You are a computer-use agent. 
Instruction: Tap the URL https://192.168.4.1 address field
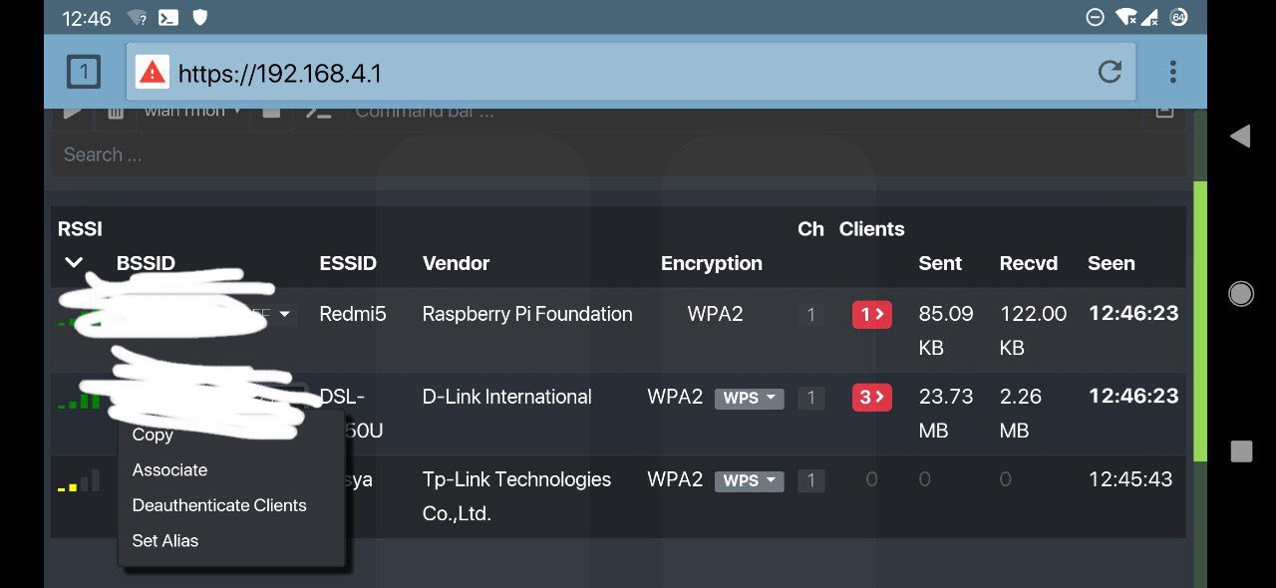coord(631,72)
